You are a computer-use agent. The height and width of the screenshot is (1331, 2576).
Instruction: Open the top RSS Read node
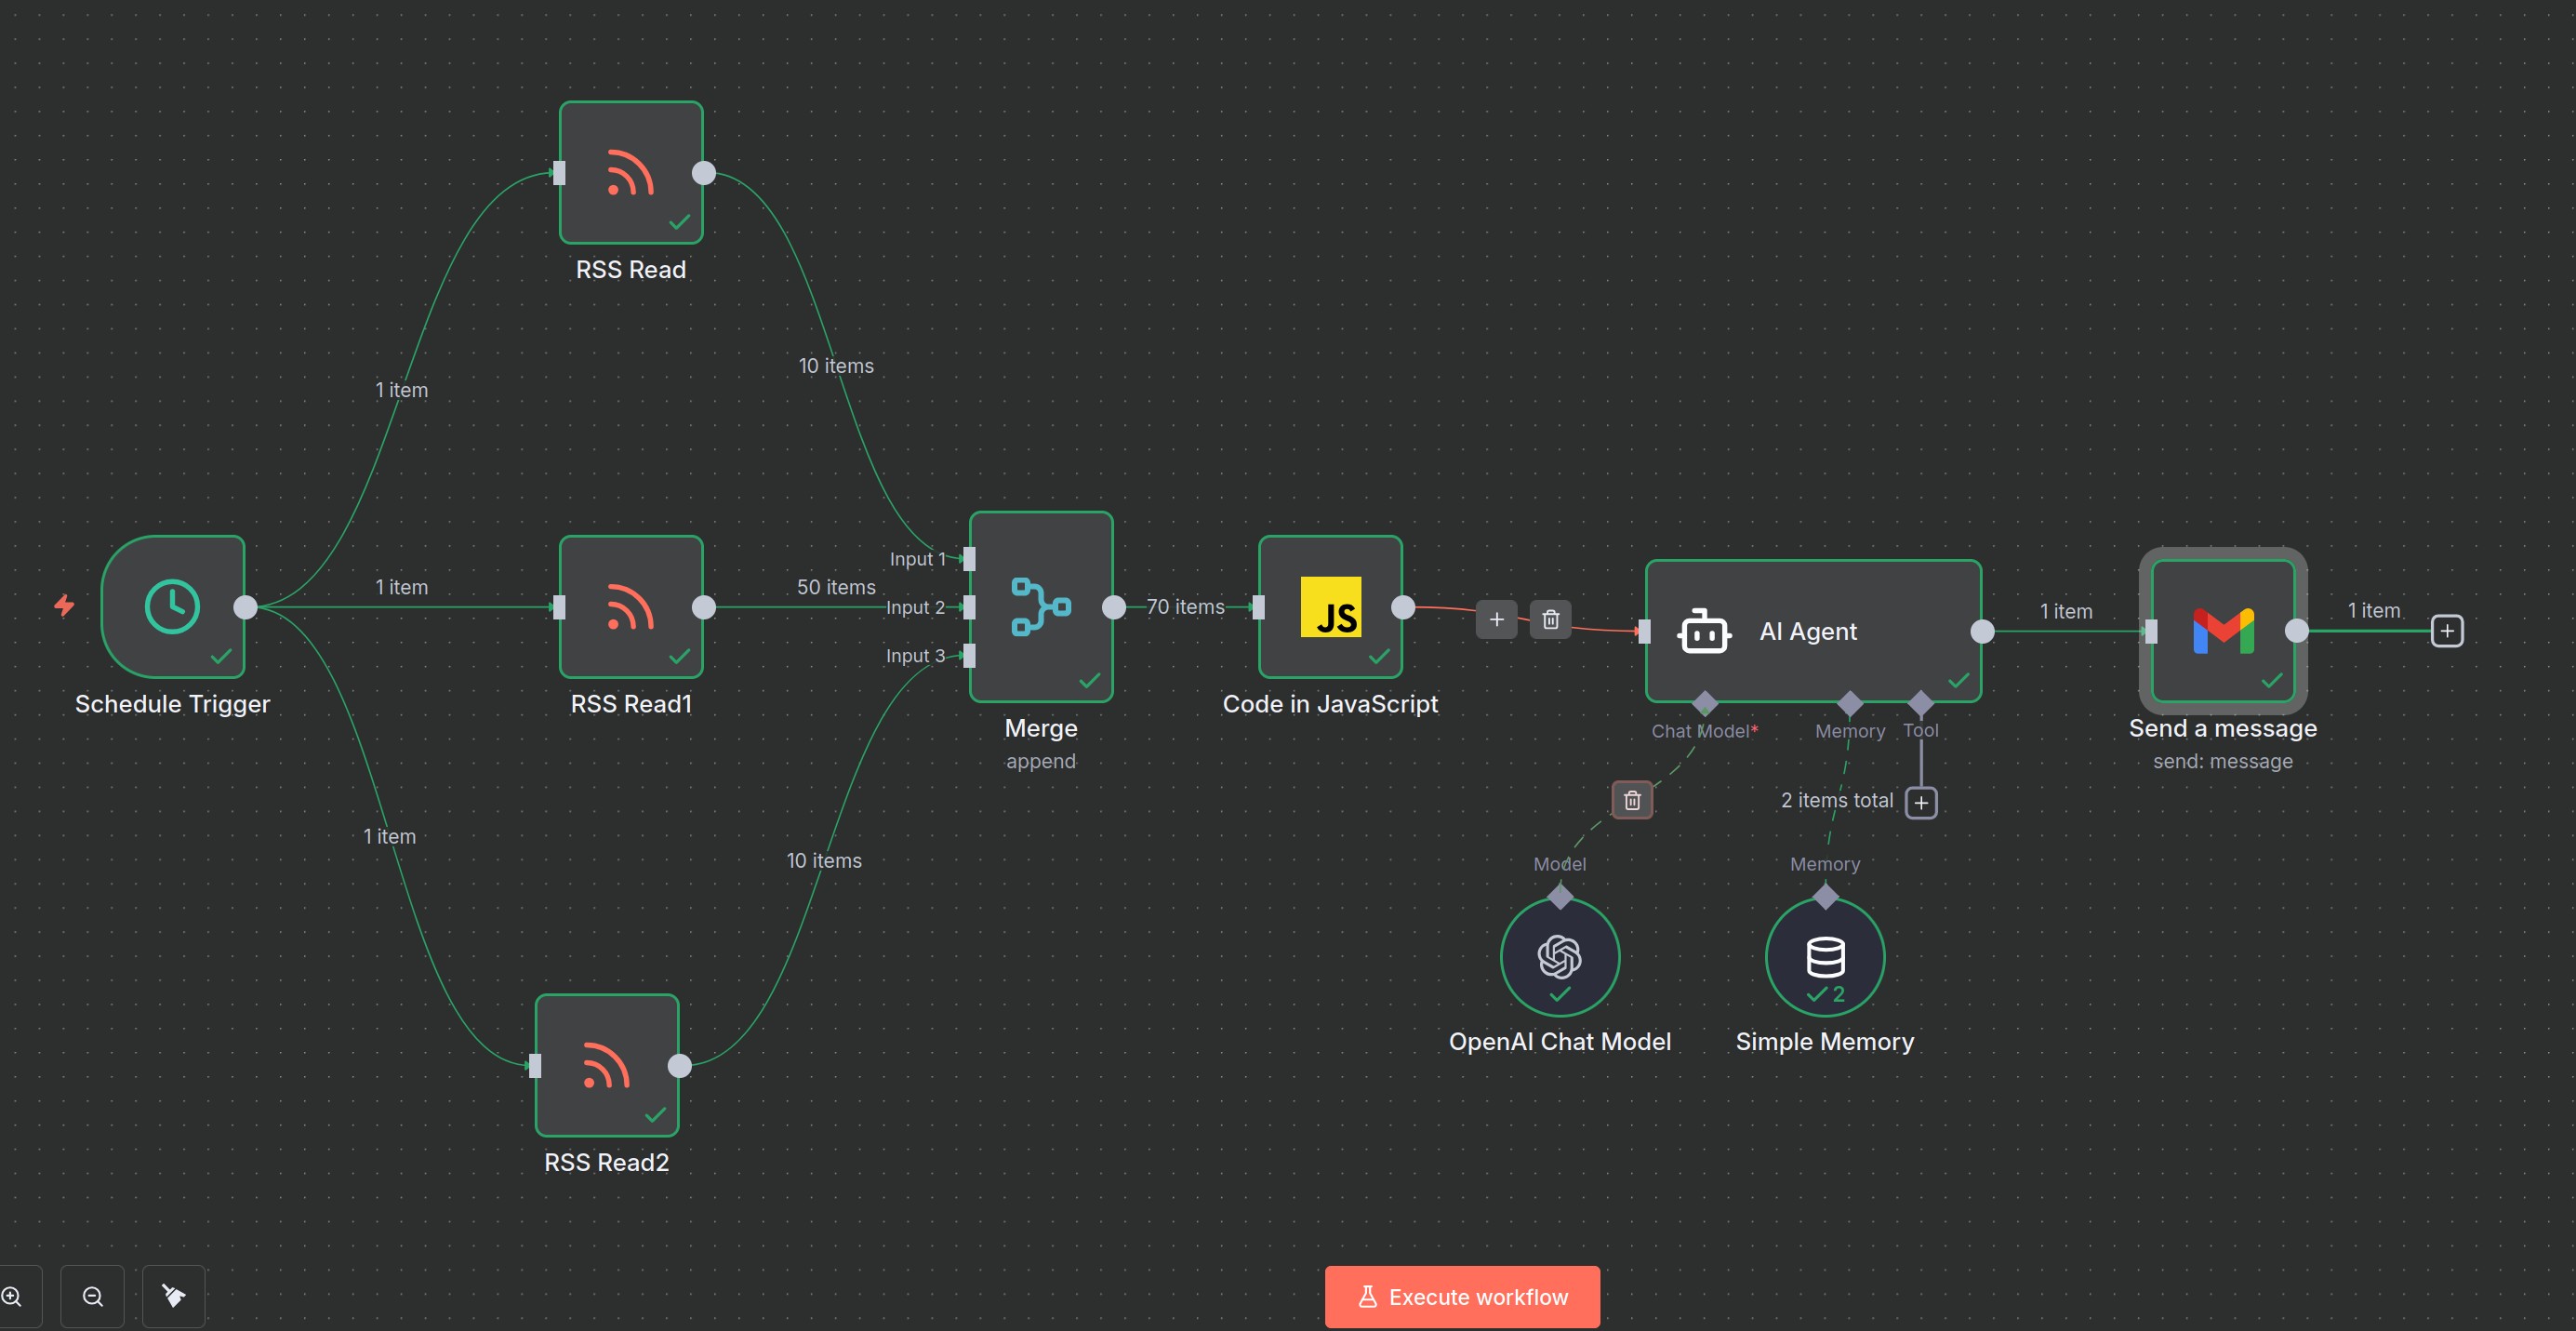tap(631, 173)
